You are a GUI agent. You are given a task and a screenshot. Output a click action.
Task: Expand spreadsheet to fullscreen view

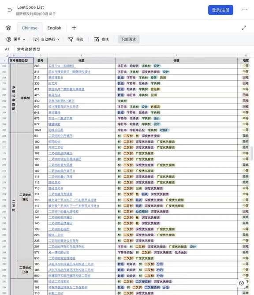point(244,28)
